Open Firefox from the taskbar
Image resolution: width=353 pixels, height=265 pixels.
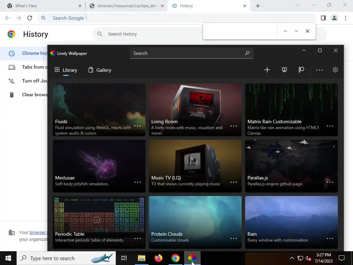pos(159,258)
